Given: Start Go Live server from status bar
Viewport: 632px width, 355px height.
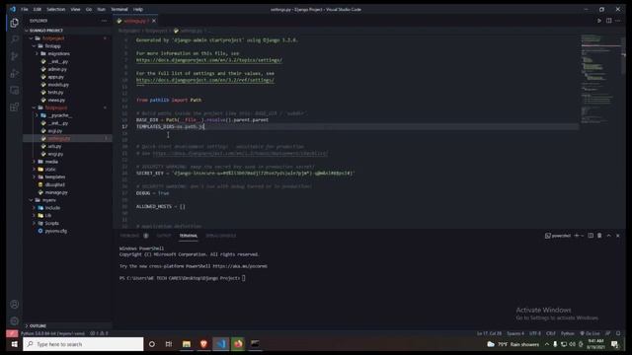Looking at the screenshot, I should tap(590, 333).
